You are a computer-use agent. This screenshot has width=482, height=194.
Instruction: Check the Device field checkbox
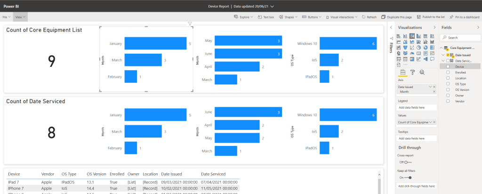point(448,67)
